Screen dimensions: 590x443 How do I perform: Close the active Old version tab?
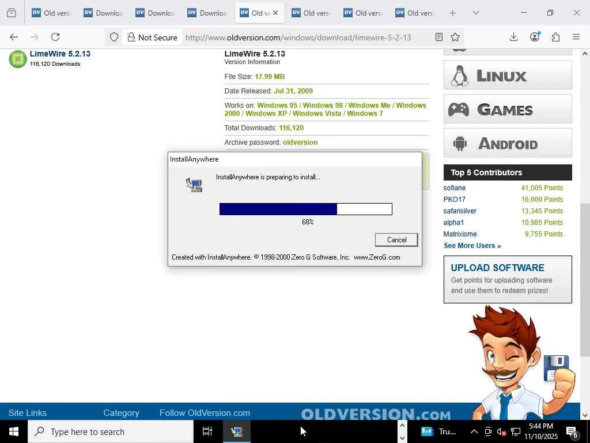[x=275, y=13]
